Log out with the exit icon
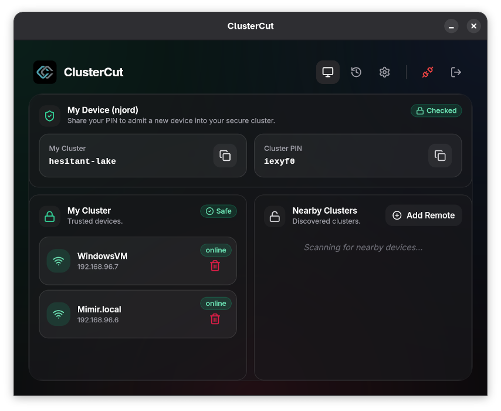The height and width of the screenshot is (411, 501). pos(456,72)
